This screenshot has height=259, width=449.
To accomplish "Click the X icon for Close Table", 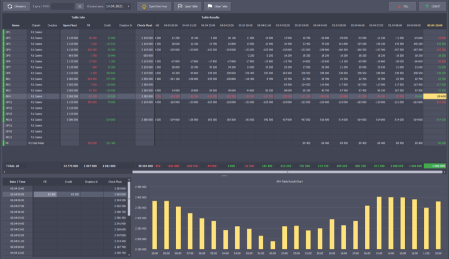I will pyautogui.click(x=209, y=6).
